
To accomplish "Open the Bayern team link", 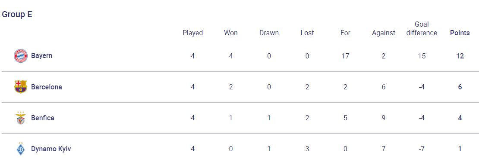I will point(41,56).
